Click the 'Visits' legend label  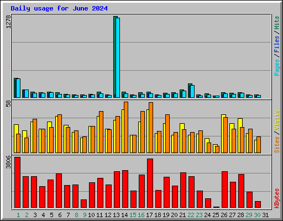tap(276, 120)
